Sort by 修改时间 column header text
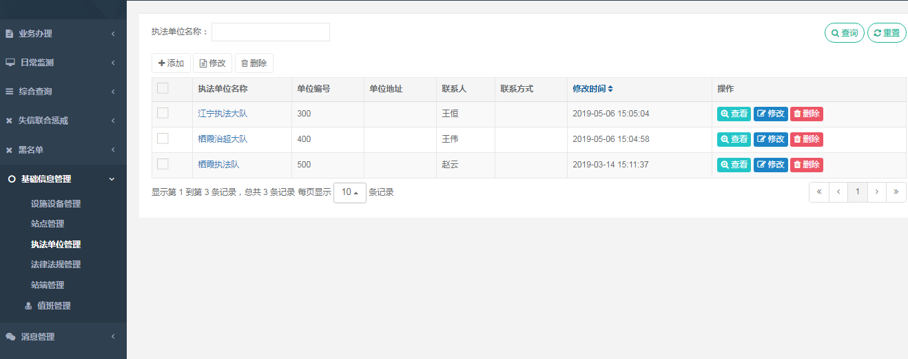Screen dimensions: 908x359 tap(589, 89)
